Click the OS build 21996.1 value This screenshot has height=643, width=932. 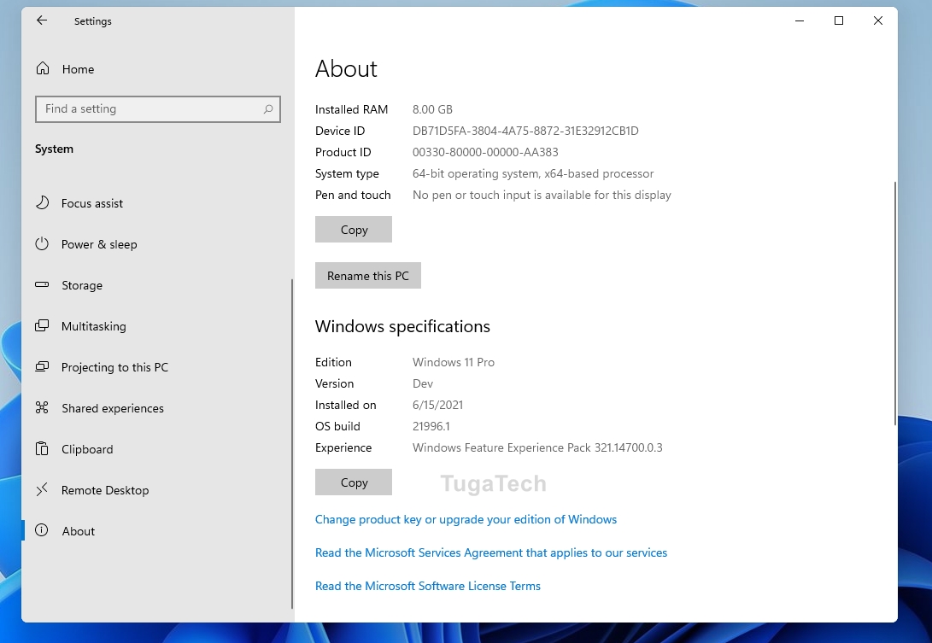pyautogui.click(x=431, y=426)
